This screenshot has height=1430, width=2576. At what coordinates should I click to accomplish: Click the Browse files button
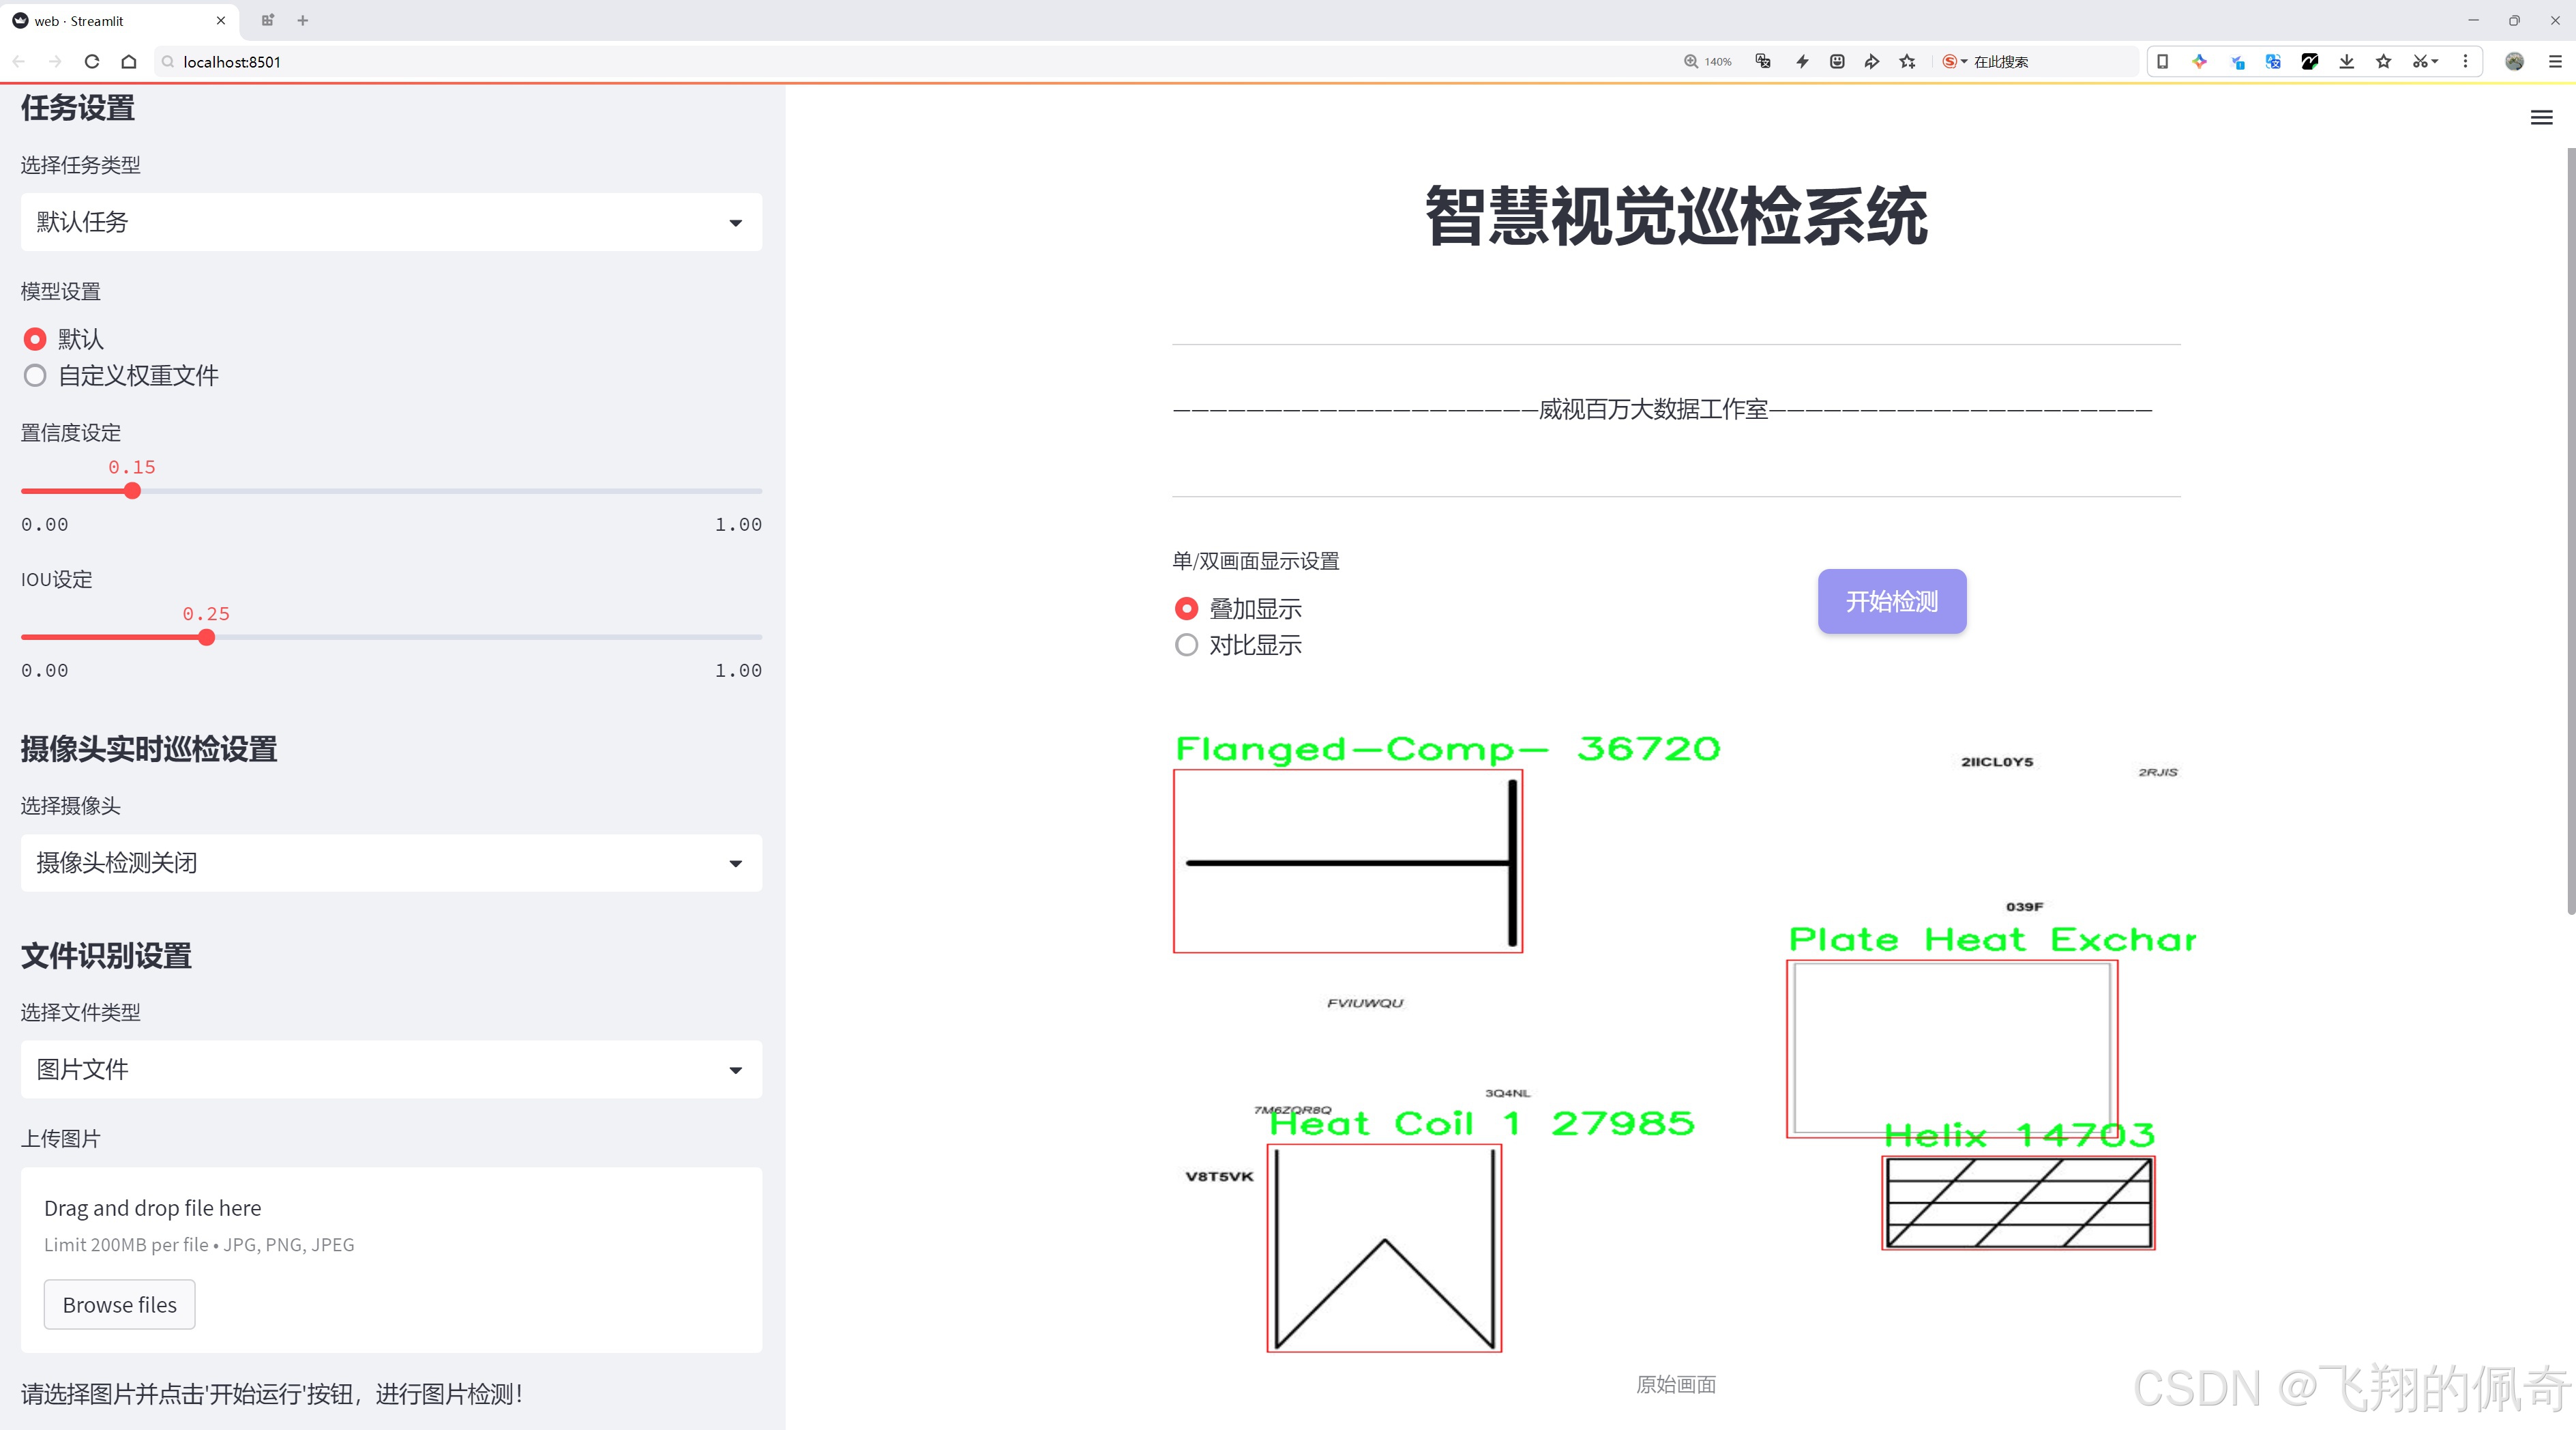pyautogui.click(x=119, y=1304)
